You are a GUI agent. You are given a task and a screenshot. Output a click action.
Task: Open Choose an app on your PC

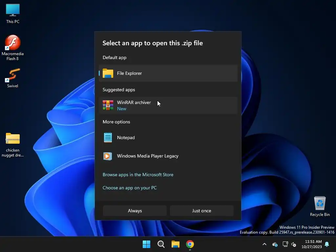pyautogui.click(x=130, y=188)
